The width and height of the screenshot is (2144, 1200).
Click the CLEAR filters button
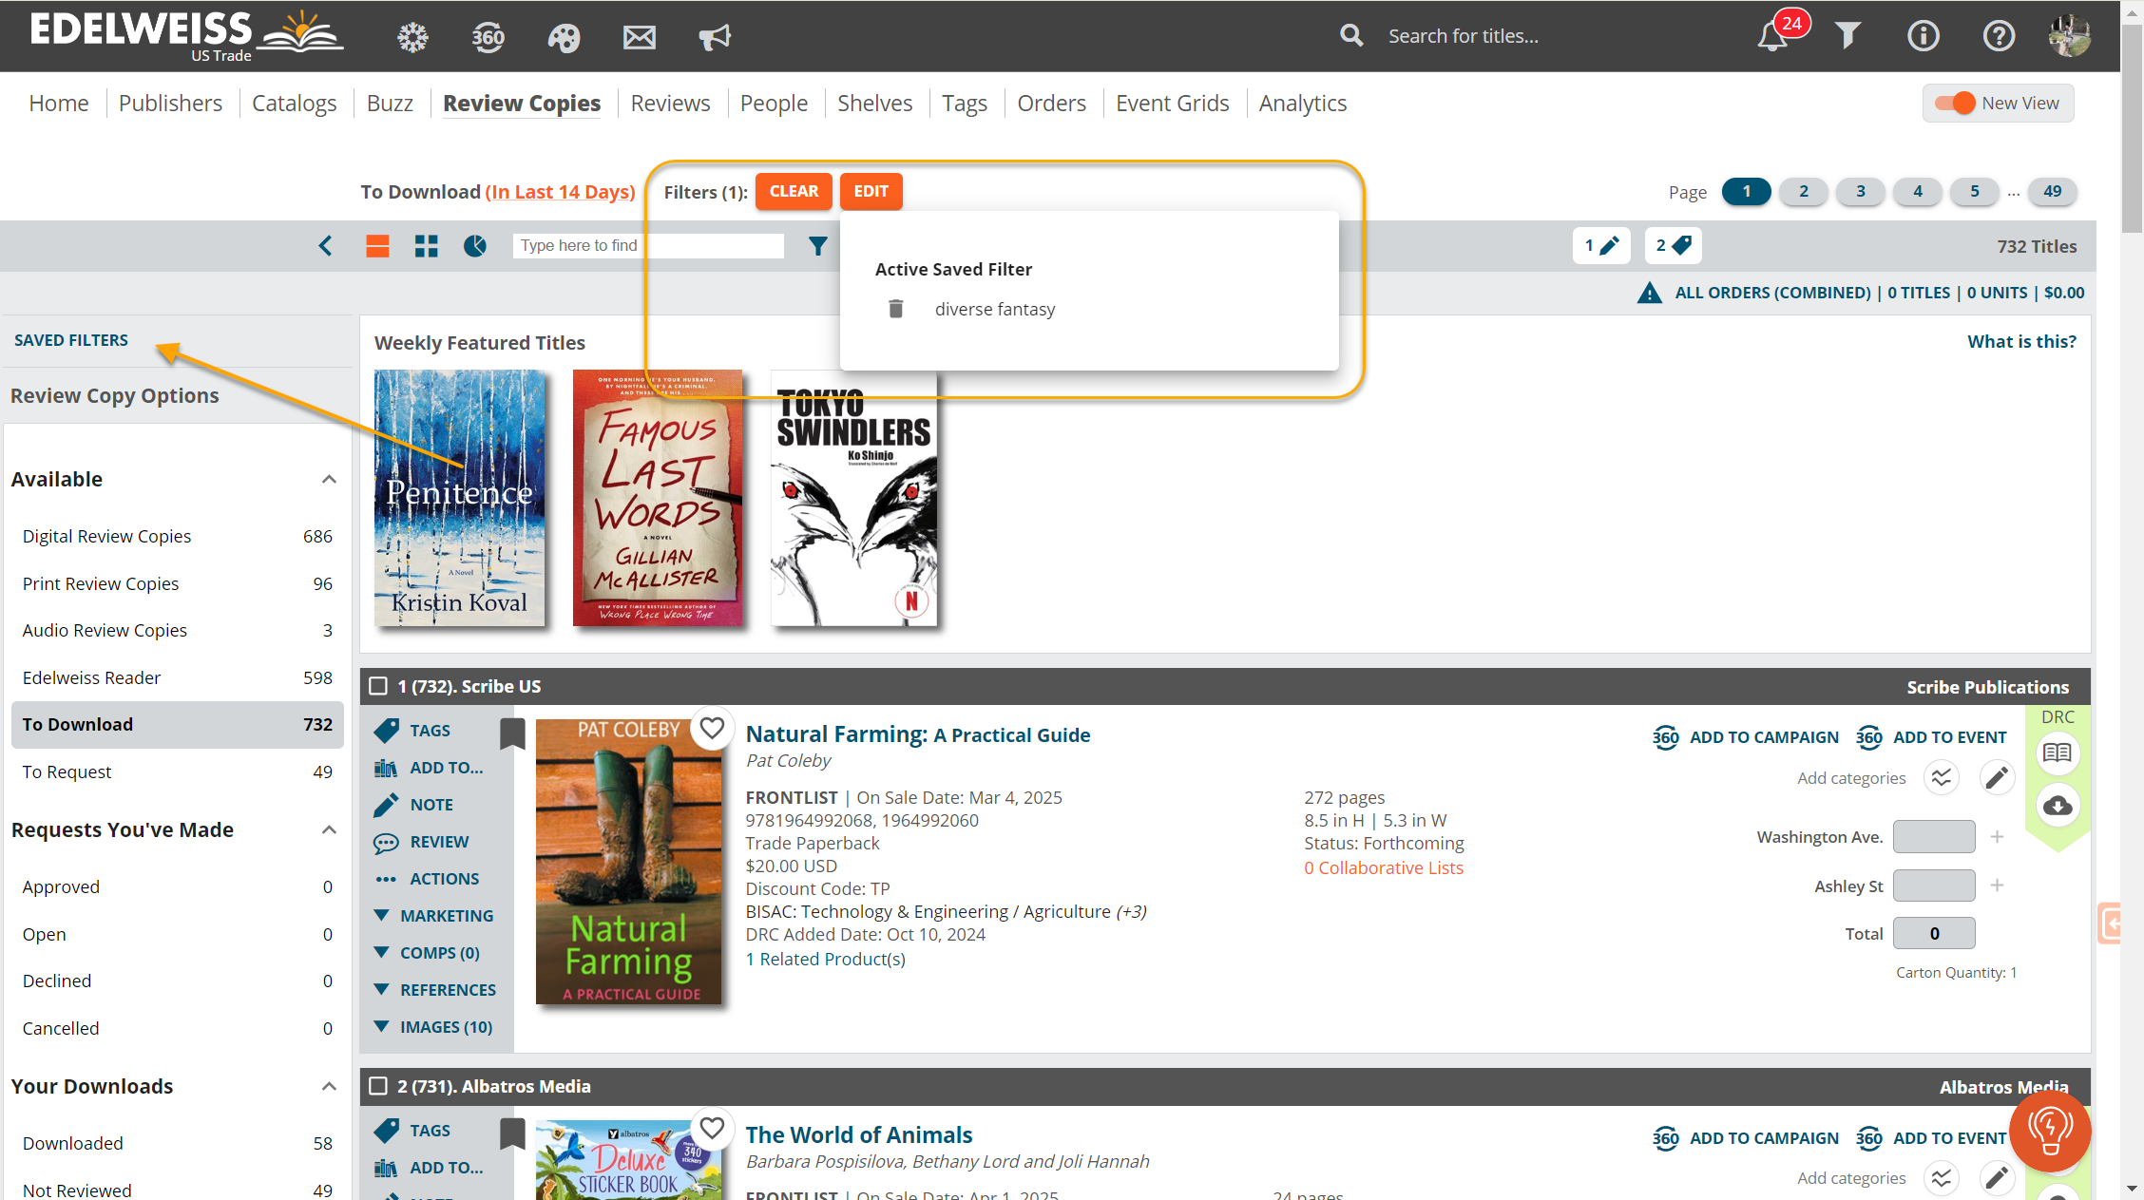coord(794,192)
